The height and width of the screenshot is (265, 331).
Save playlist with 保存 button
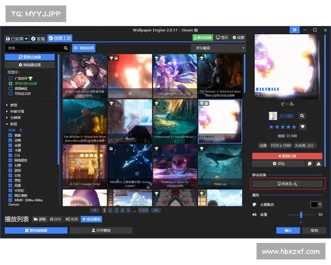56,219
